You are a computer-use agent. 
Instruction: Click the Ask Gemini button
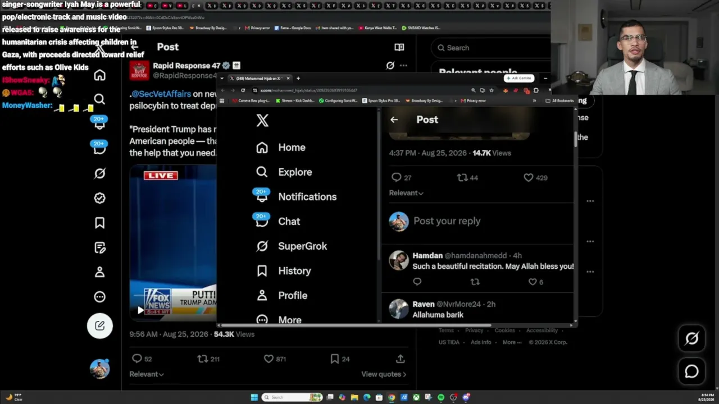[518, 78]
